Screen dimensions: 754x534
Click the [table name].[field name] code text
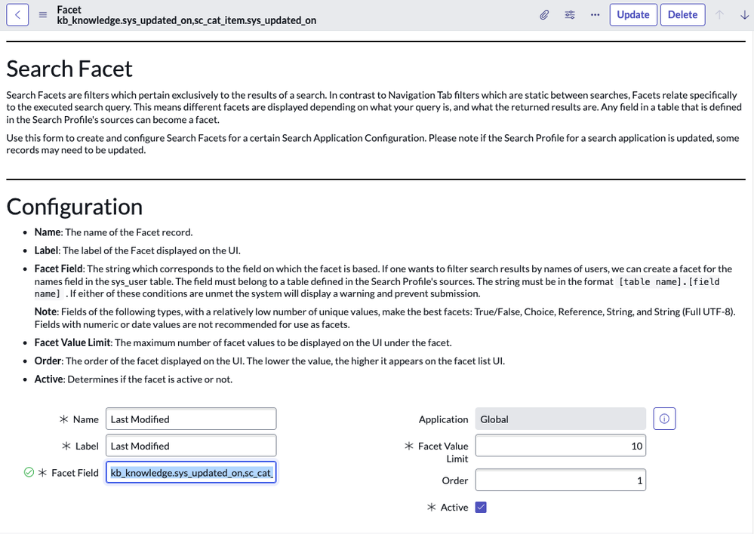tap(377, 287)
